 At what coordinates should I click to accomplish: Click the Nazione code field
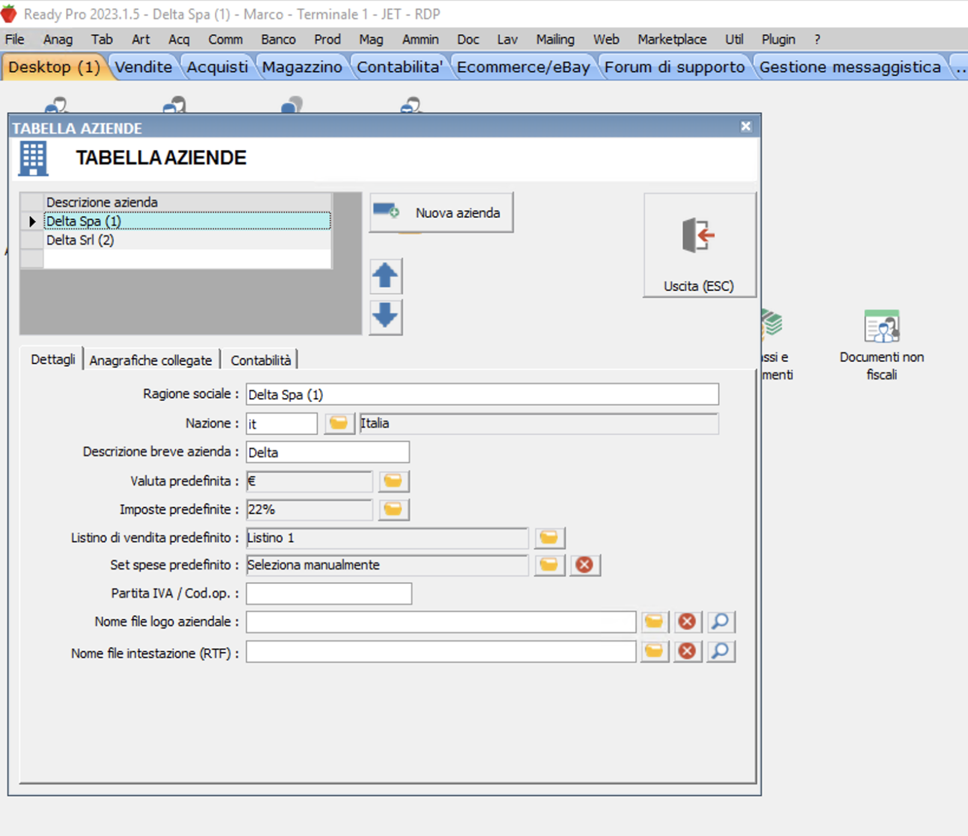click(x=282, y=423)
